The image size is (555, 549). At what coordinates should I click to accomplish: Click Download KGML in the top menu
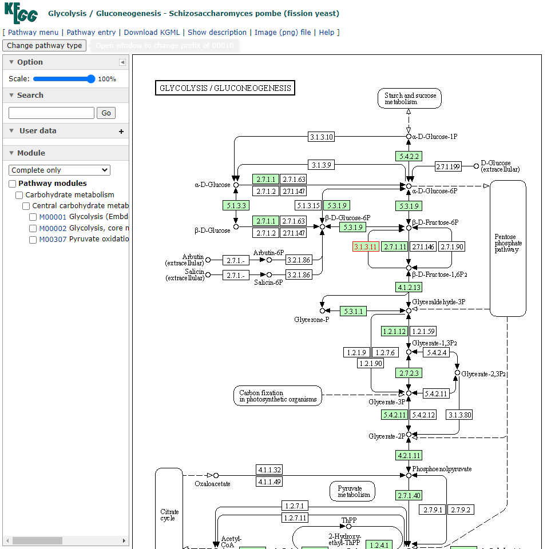coord(152,33)
